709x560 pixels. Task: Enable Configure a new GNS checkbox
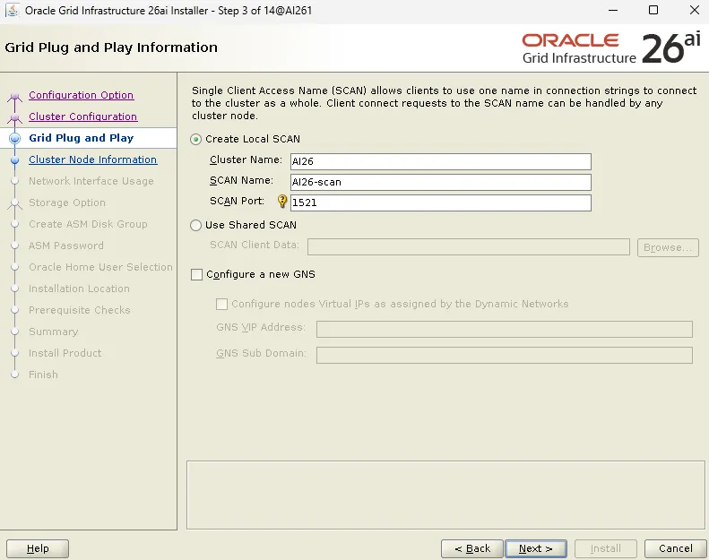[196, 274]
